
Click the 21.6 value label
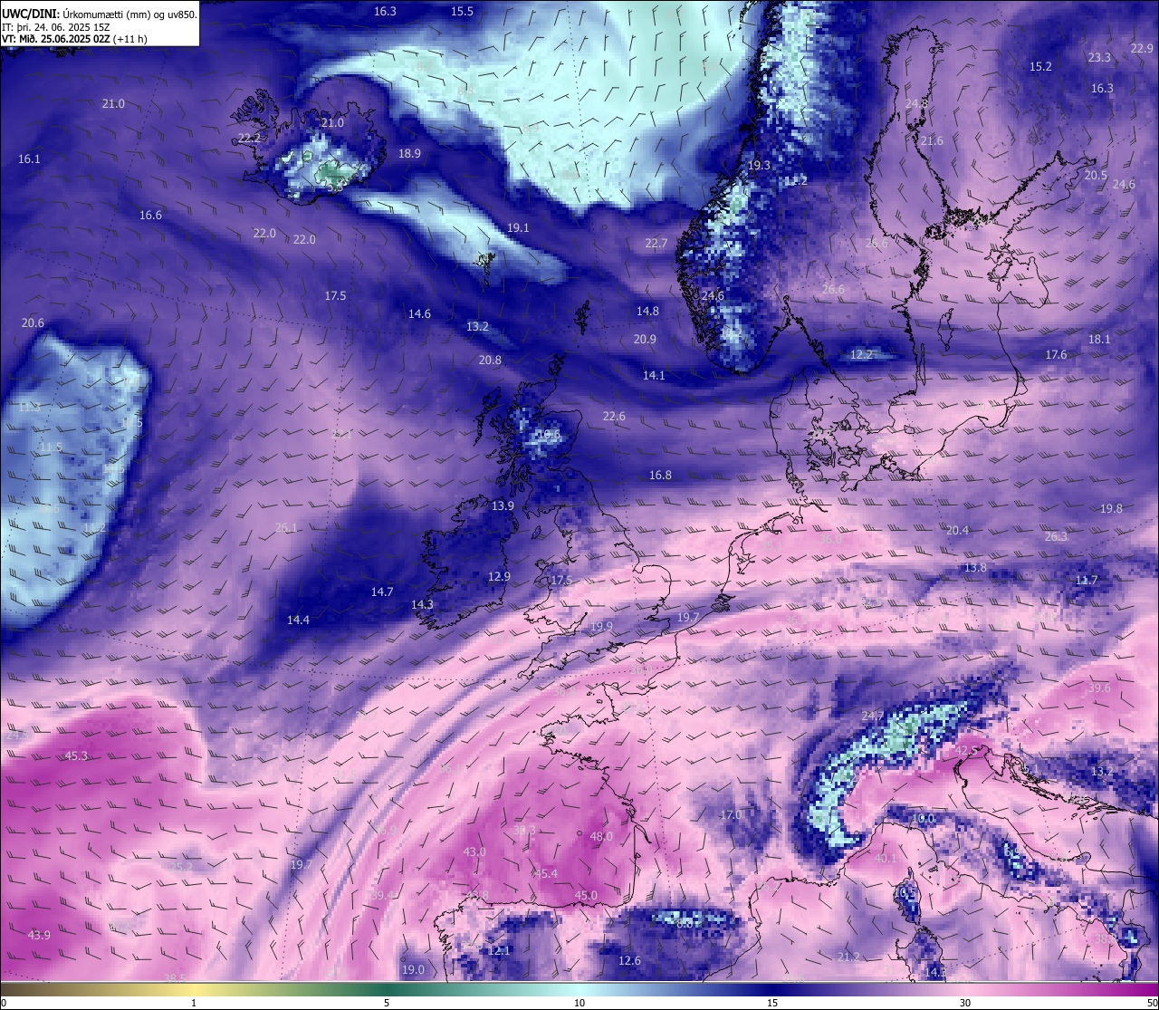932,140
